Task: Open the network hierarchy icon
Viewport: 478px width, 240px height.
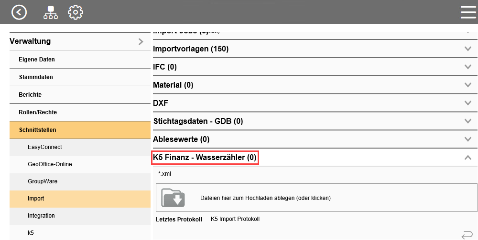Action: (x=51, y=12)
